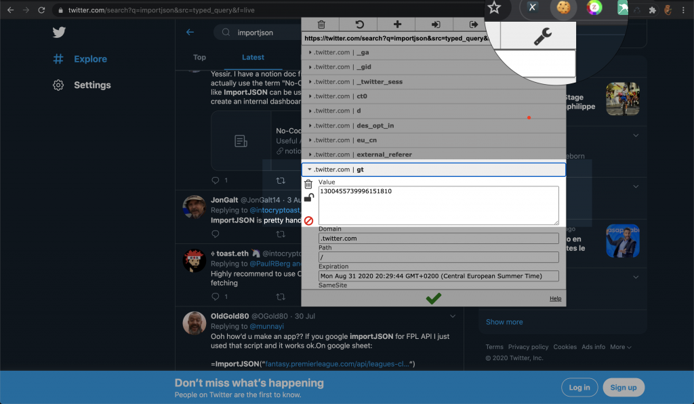
Task: Open the Ads info footer link
Action: [593, 347]
